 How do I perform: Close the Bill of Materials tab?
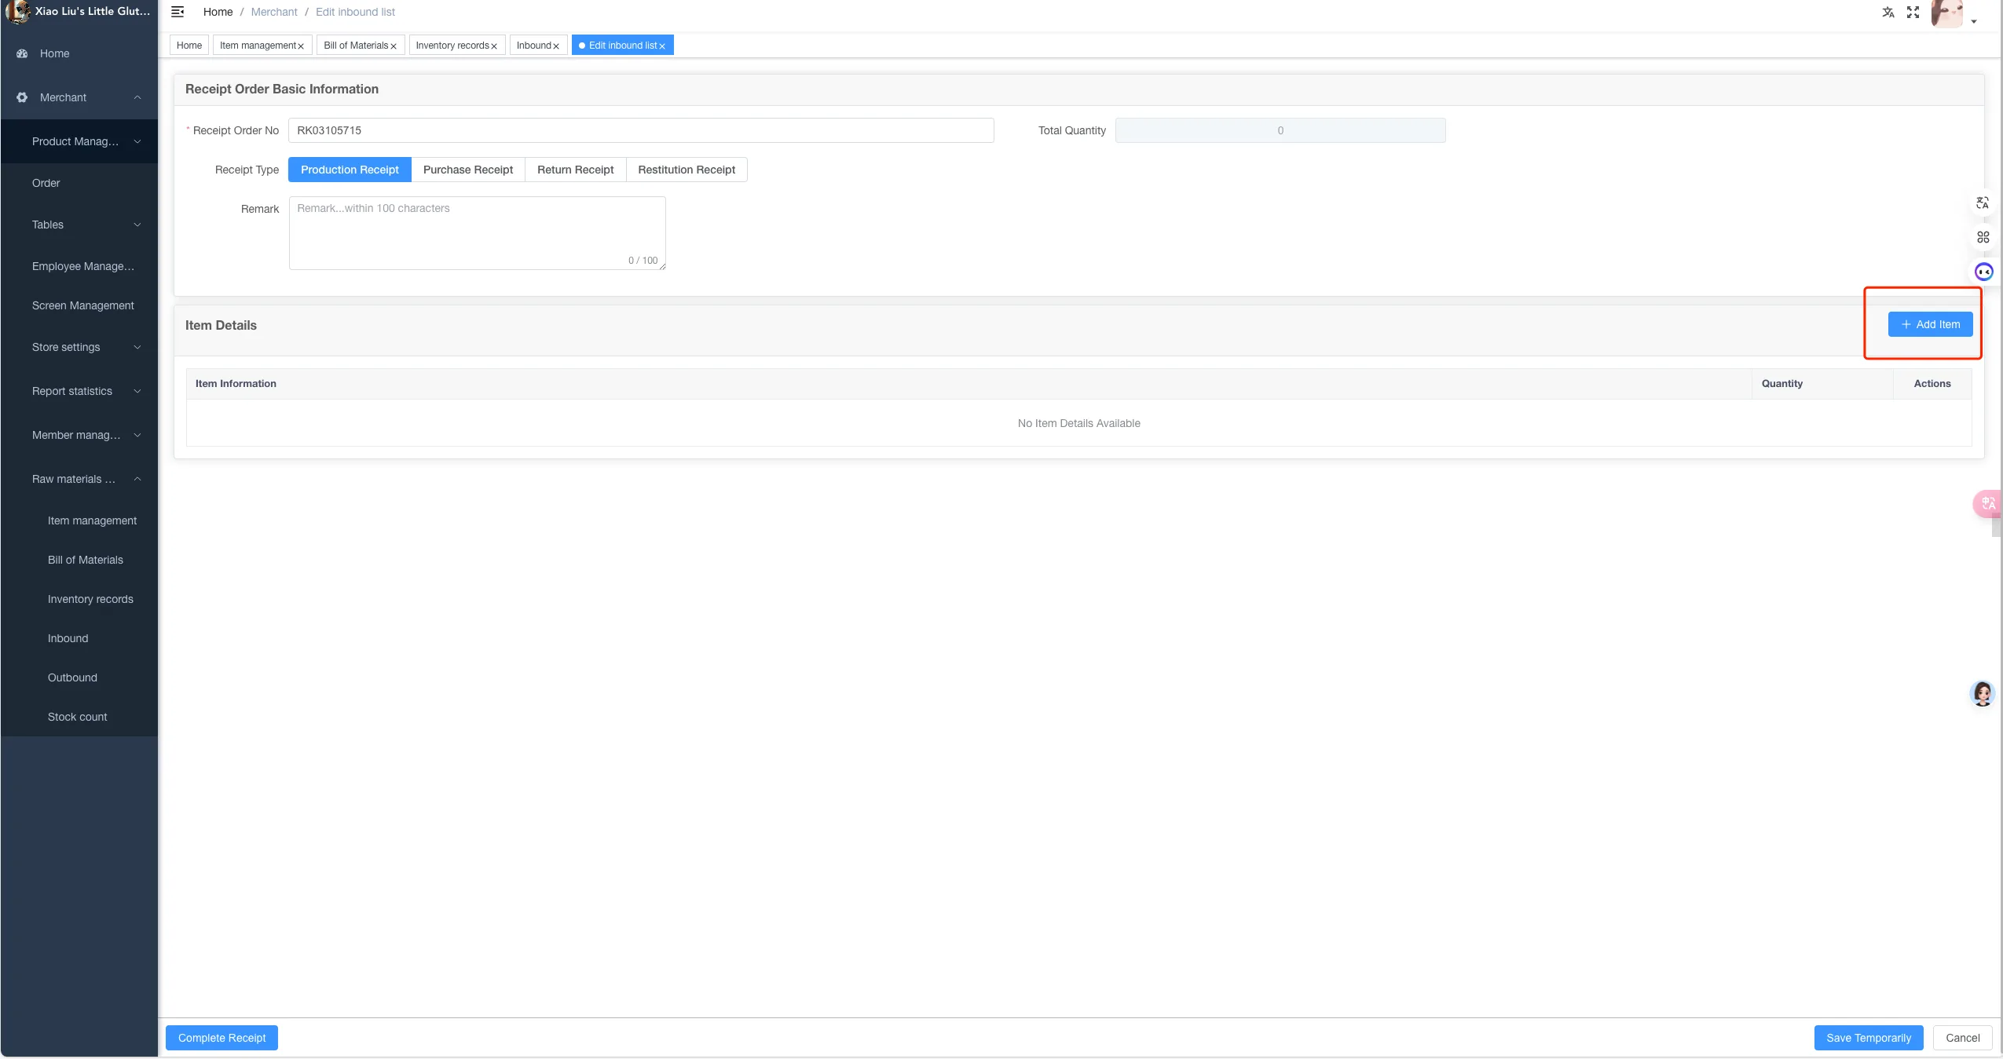point(394,46)
